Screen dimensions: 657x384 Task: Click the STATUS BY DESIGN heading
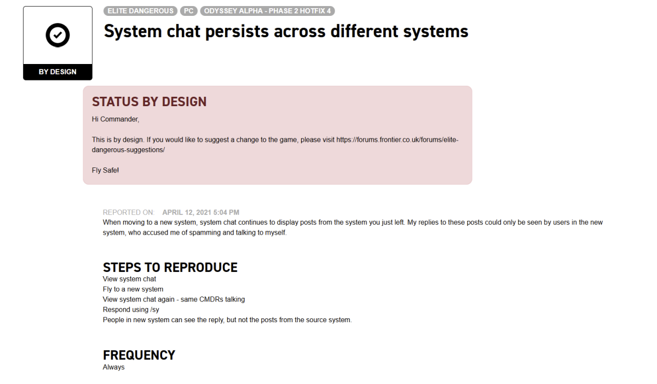tap(149, 102)
